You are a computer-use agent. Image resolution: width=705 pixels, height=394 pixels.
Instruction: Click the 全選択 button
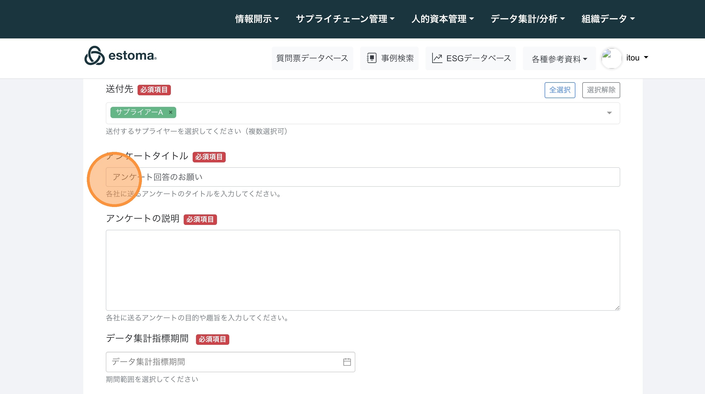(x=560, y=90)
